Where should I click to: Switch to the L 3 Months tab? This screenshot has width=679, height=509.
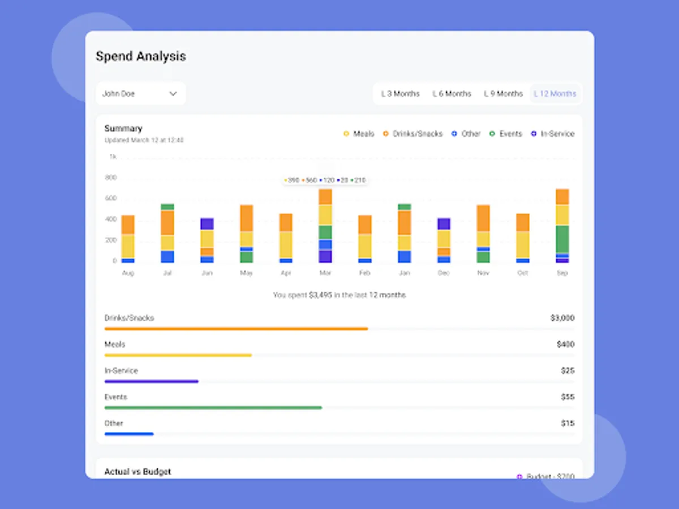400,94
